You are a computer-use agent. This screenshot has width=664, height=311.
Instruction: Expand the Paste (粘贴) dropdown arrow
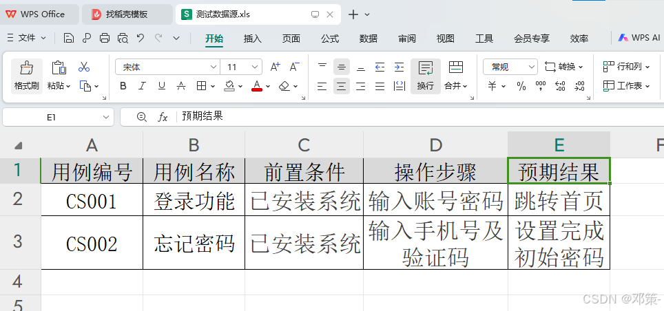68,86
